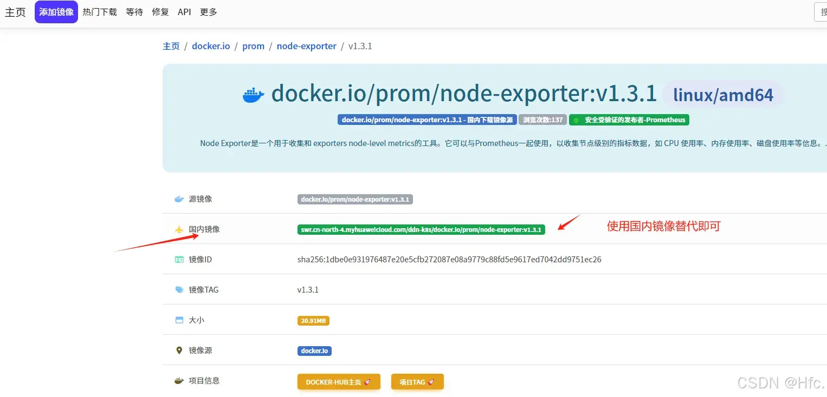
Task: Click the 国内镜像 row label
Action: tap(204, 229)
